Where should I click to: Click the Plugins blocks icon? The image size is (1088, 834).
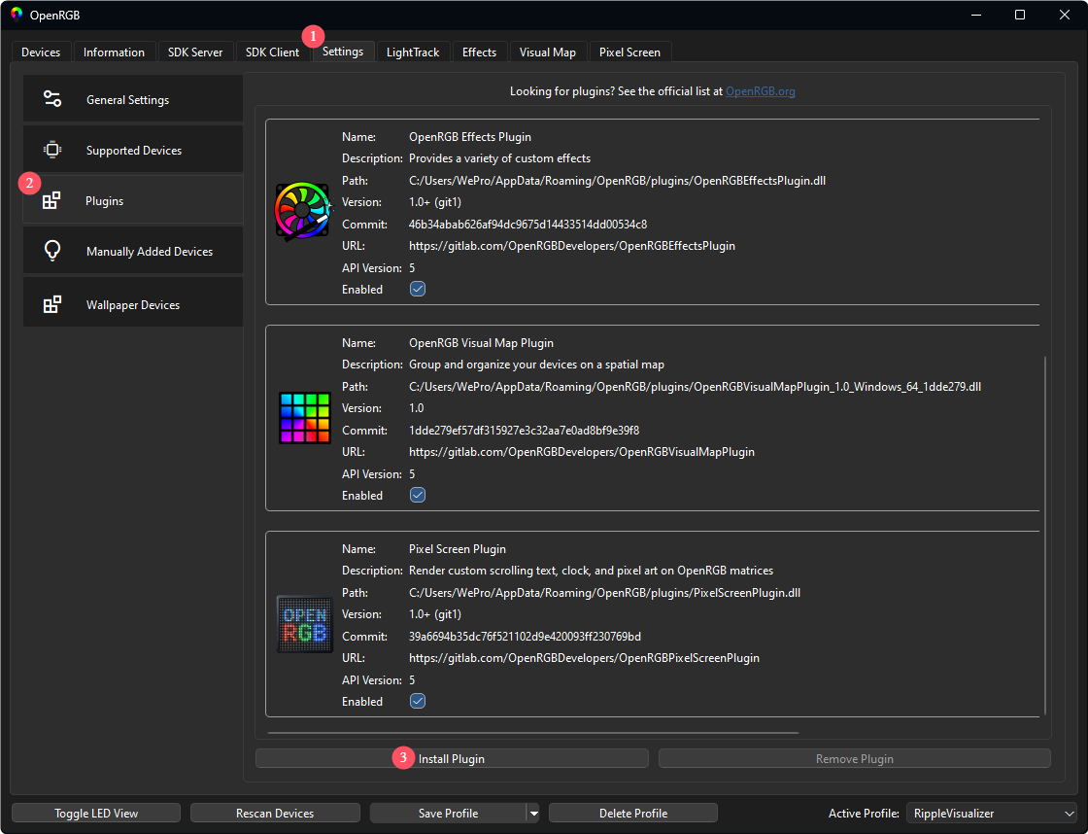coord(51,200)
